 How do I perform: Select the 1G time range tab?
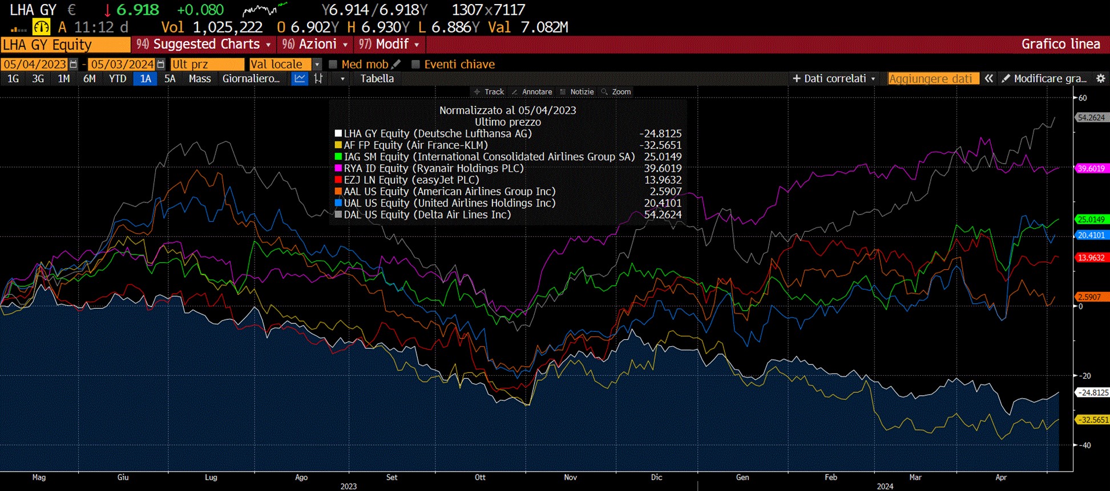(13, 79)
